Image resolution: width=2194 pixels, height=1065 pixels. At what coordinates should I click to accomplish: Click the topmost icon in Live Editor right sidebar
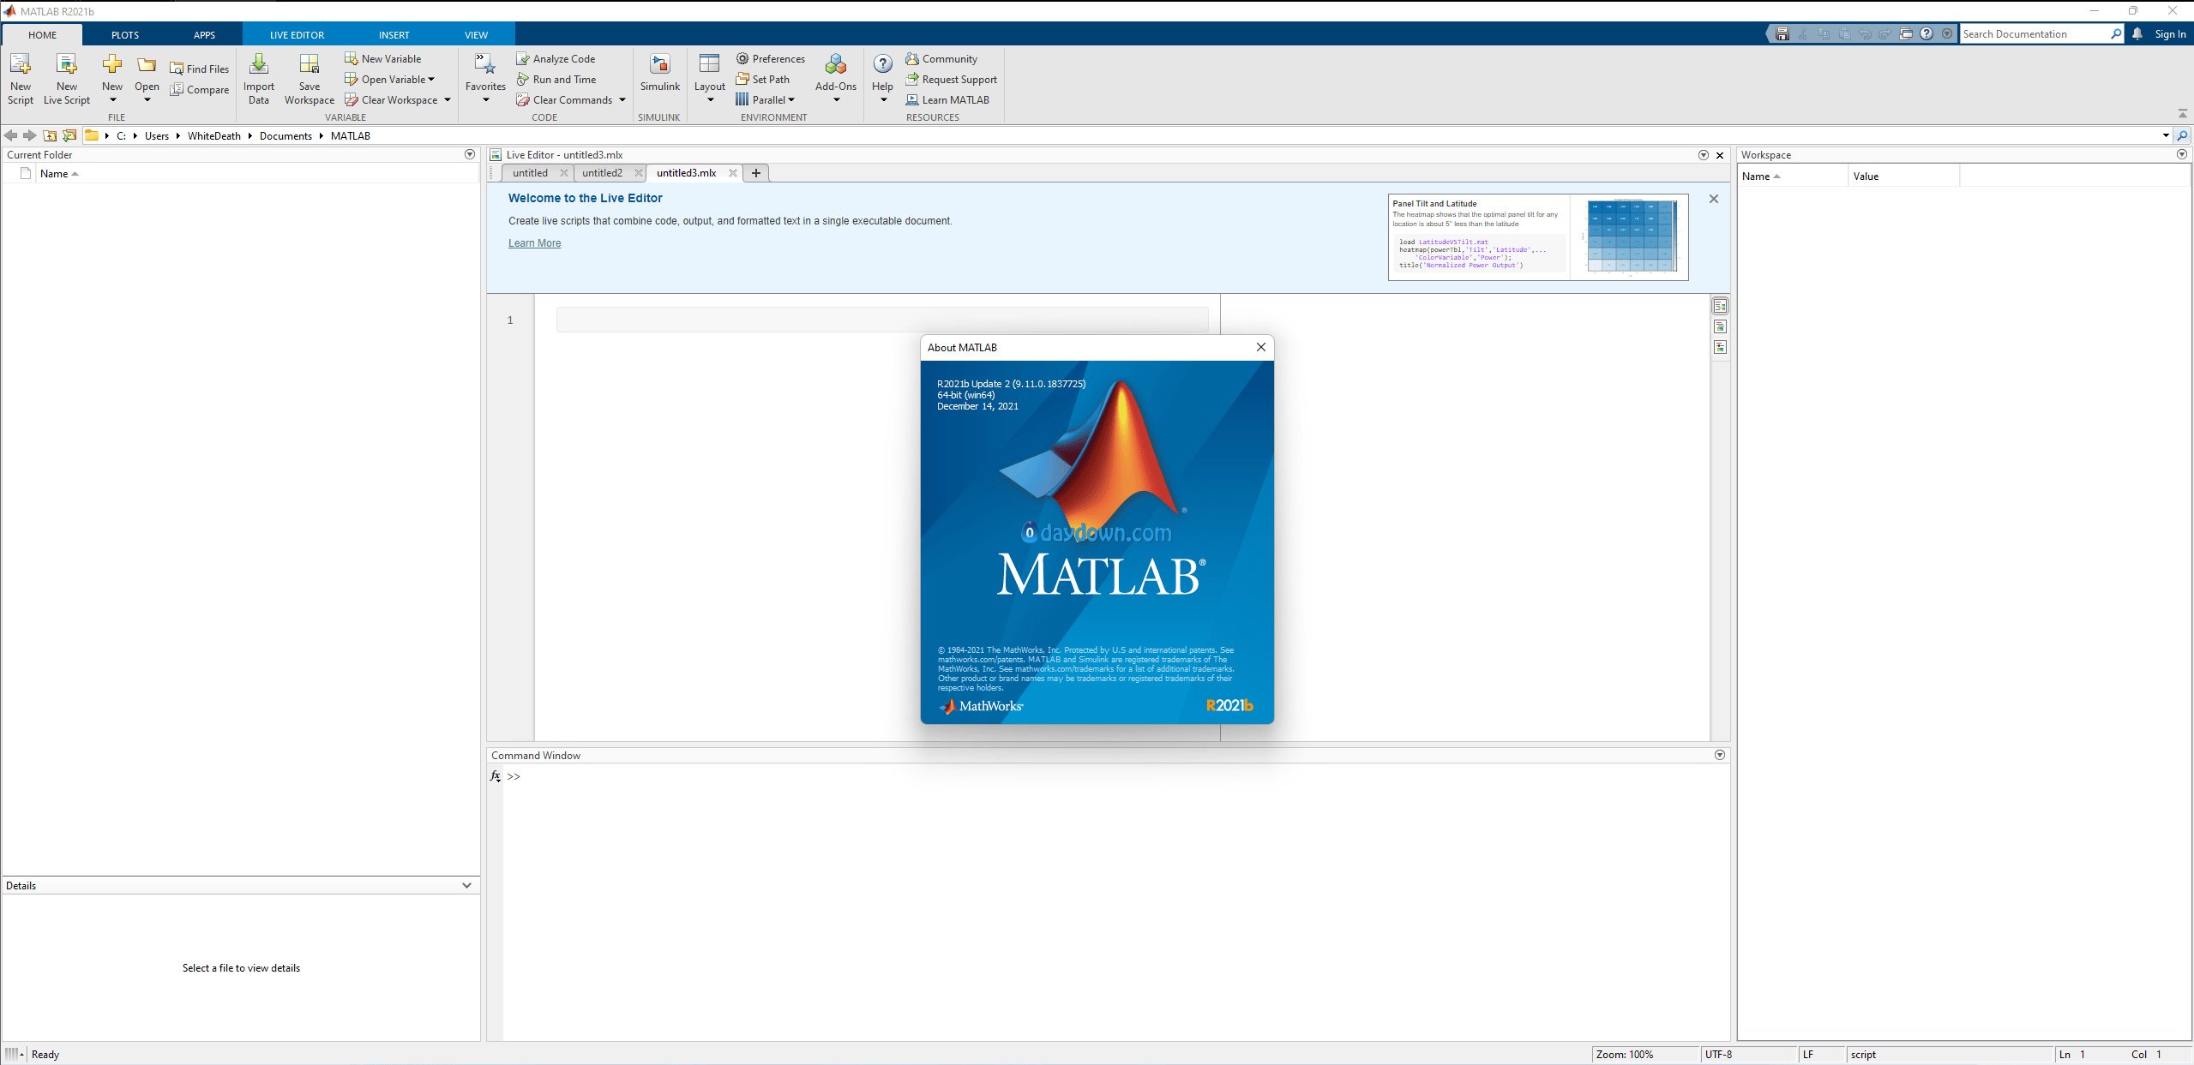click(x=1720, y=306)
